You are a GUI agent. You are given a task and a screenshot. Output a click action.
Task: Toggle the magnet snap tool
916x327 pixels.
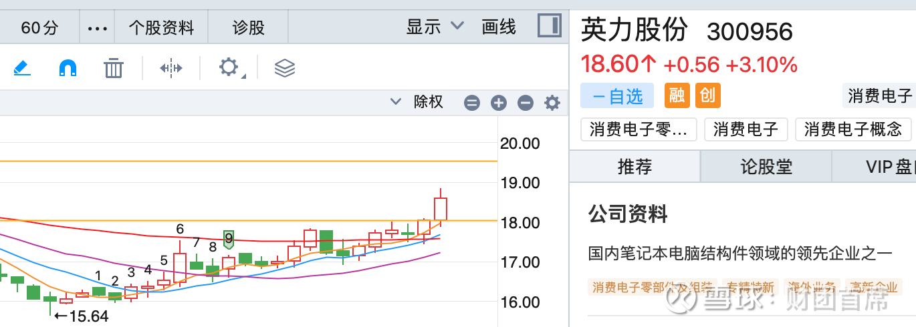click(68, 67)
